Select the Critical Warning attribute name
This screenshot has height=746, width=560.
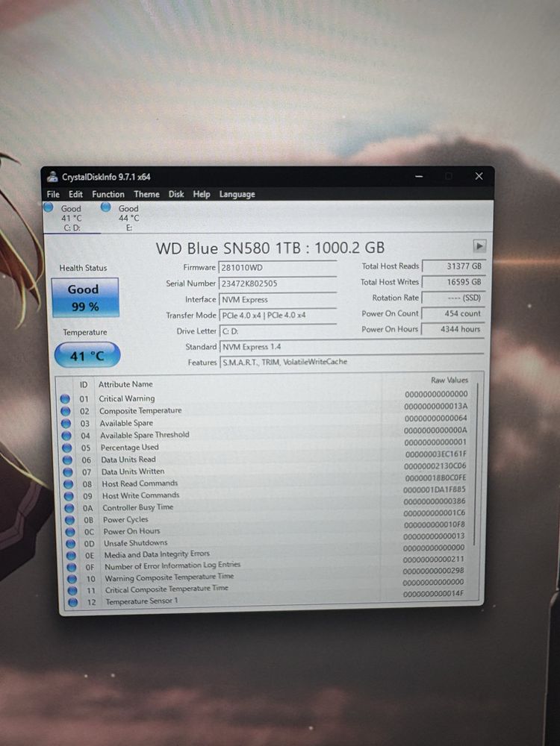click(127, 398)
